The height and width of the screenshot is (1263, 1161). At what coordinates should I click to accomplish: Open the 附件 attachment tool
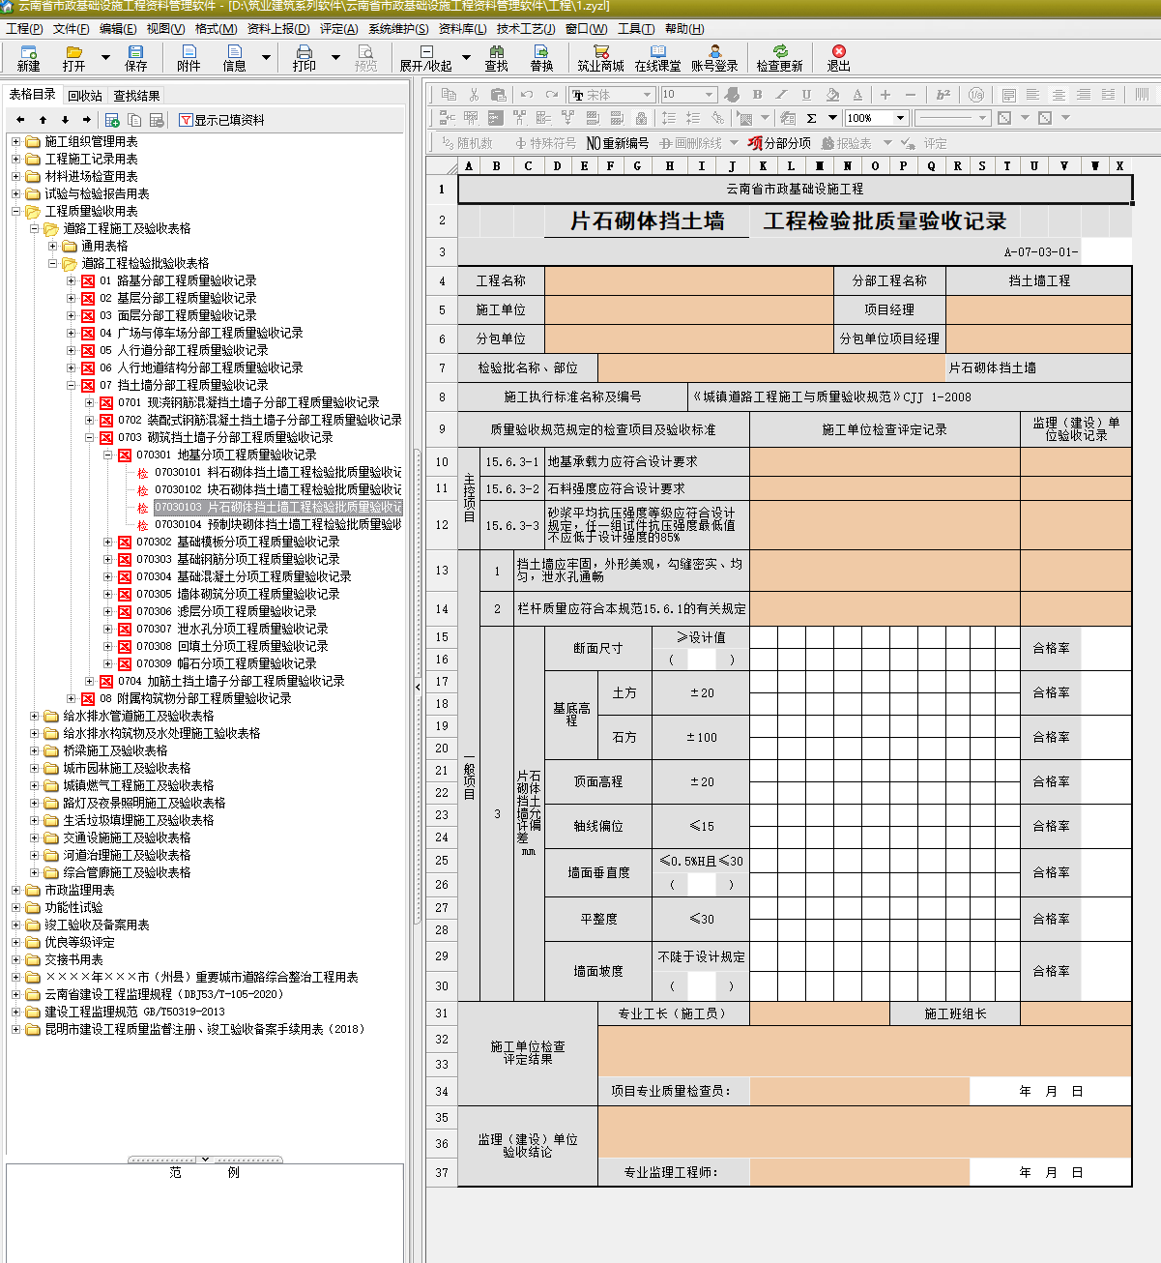pyautogui.click(x=189, y=57)
